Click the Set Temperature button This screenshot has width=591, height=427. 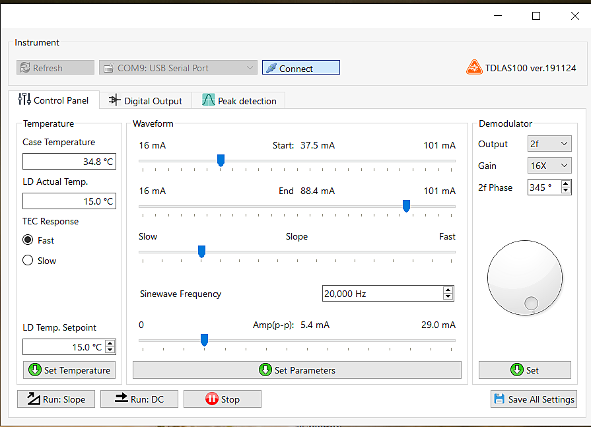(69, 370)
